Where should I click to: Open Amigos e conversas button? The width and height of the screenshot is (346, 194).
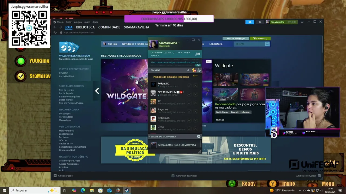point(308,176)
